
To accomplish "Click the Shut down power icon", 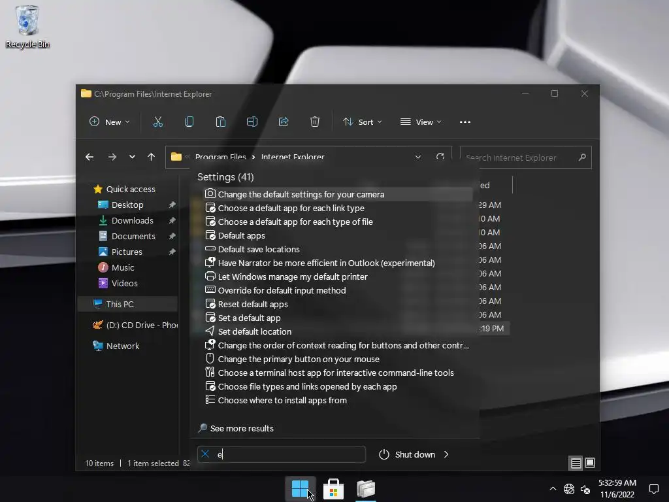I will [384, 455].
